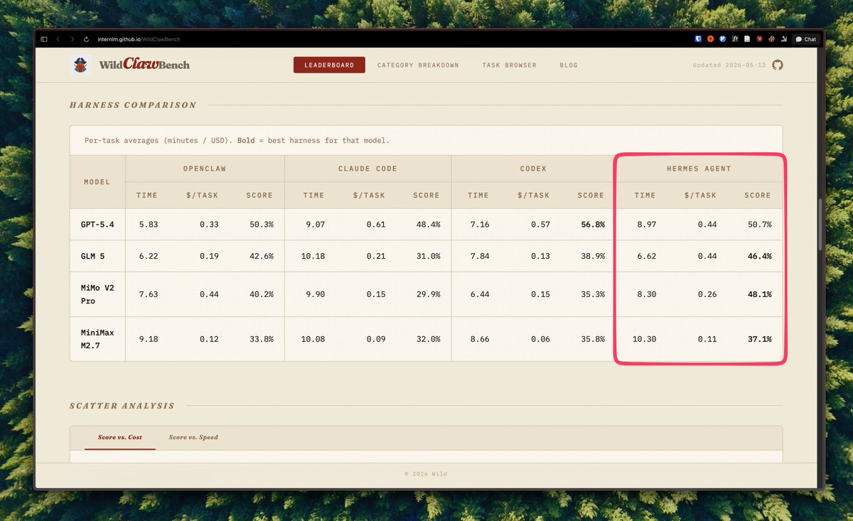Click the MiMo V2 Pro row label

(x=97, y=294)
